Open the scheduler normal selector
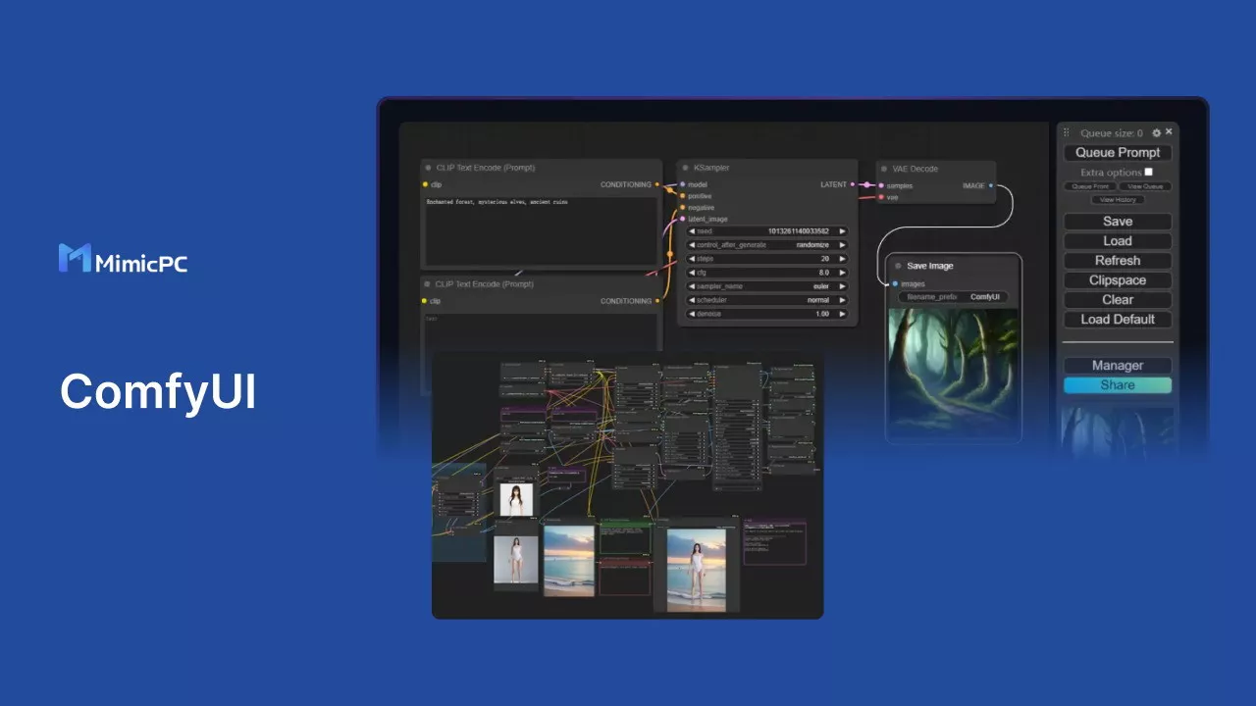The width and height of the screenshot is (1256, 706). pos(767,300)
